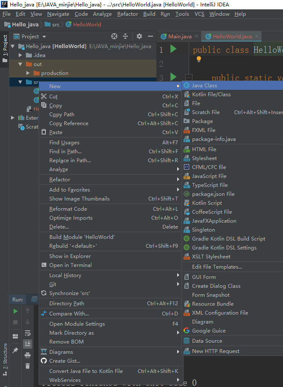Click the soft-wrap icon in Run panel
The image size is (283, 387).
pyautogui.click(x=28, y=333)
